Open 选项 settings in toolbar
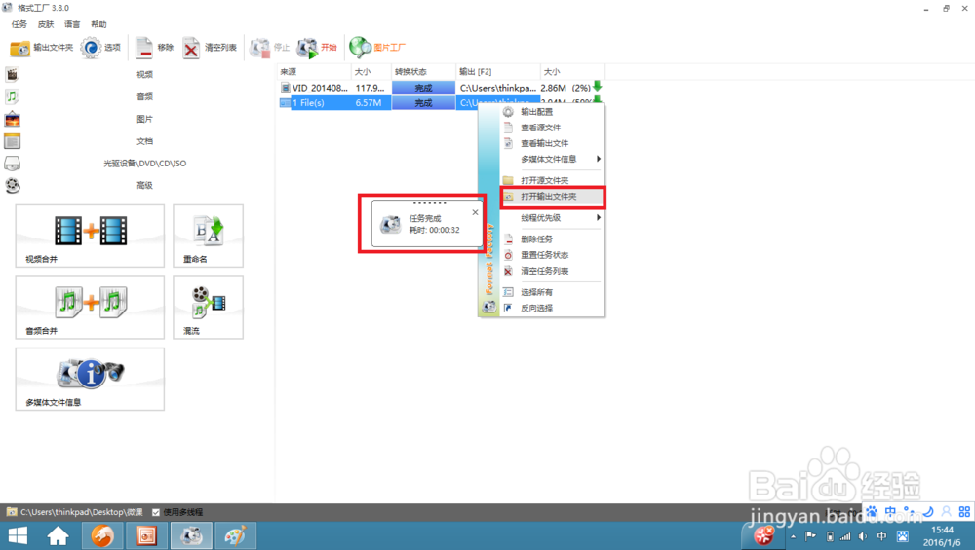The image size is (975, 550). coord(100,47)
